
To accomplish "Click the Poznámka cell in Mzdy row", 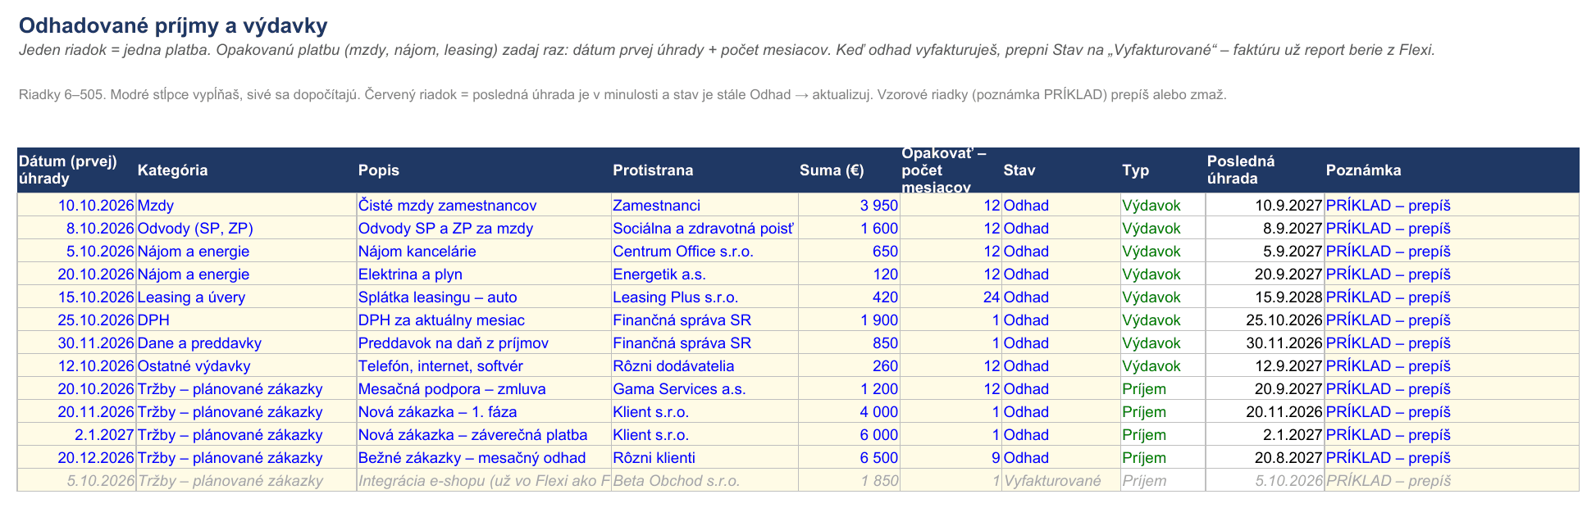I will pyautogui.click(x=1452, y=206).
